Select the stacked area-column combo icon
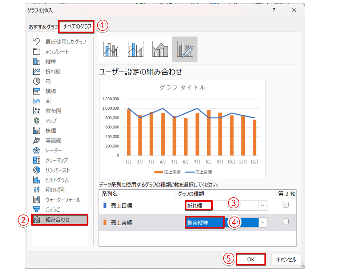Image resolution: width=340 pixels, height=272 pixels. [160, 49]
